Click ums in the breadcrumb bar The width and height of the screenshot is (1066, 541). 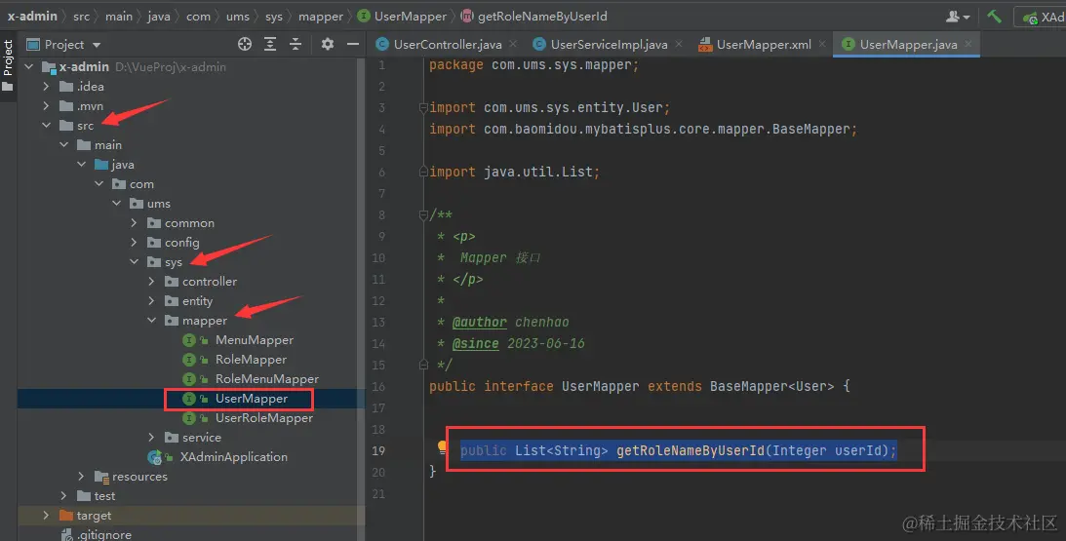coord(237,17)
